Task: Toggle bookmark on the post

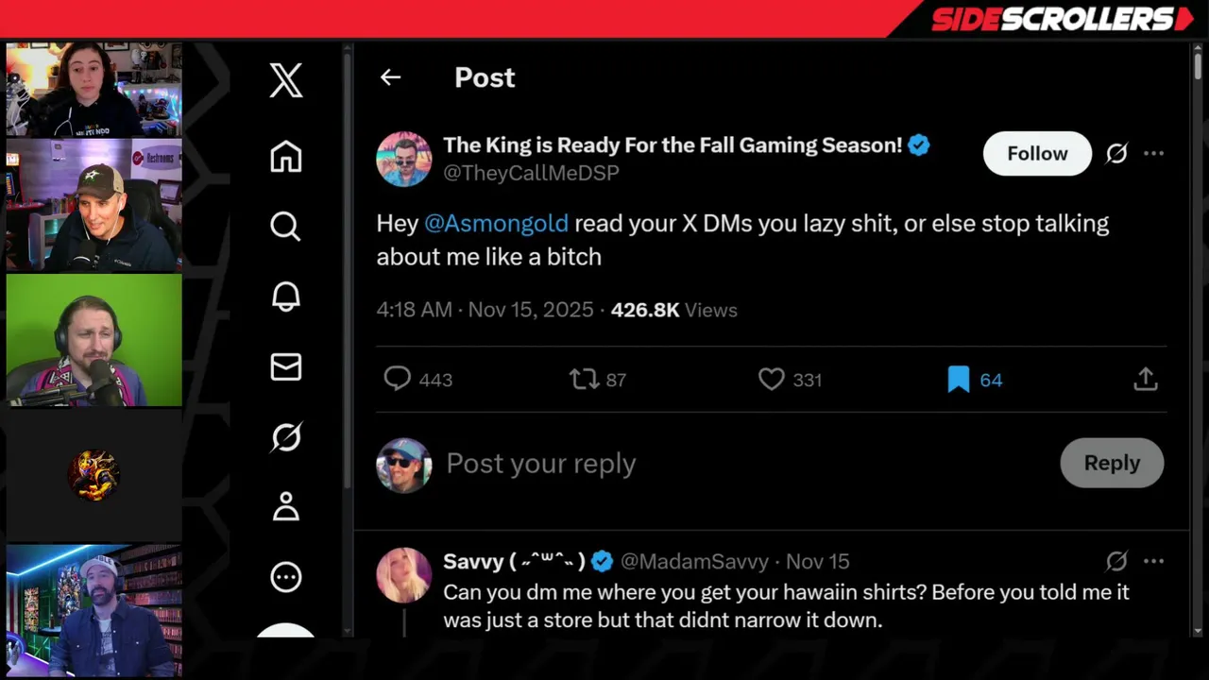Action: tap(959, 380)
